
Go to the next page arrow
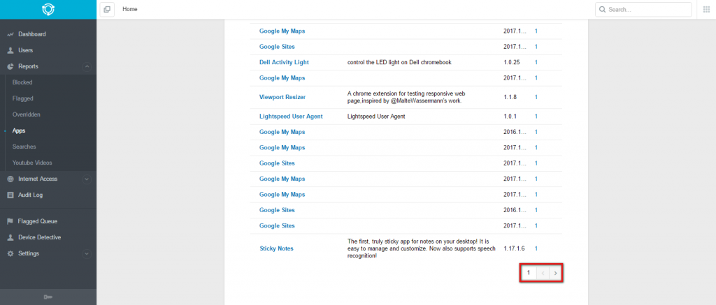click(x=555, y=273)
